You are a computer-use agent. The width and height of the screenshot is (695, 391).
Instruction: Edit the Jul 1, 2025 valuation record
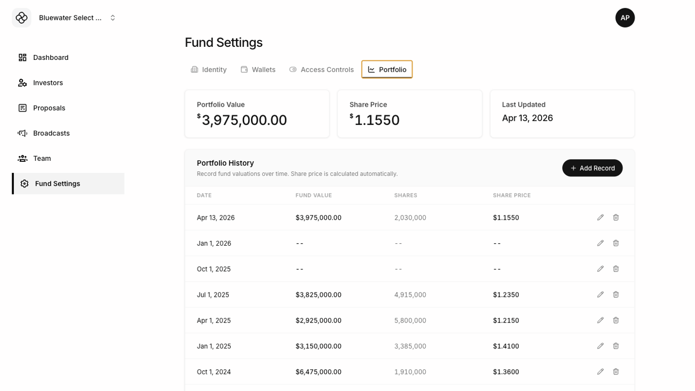tap(600, 294)
